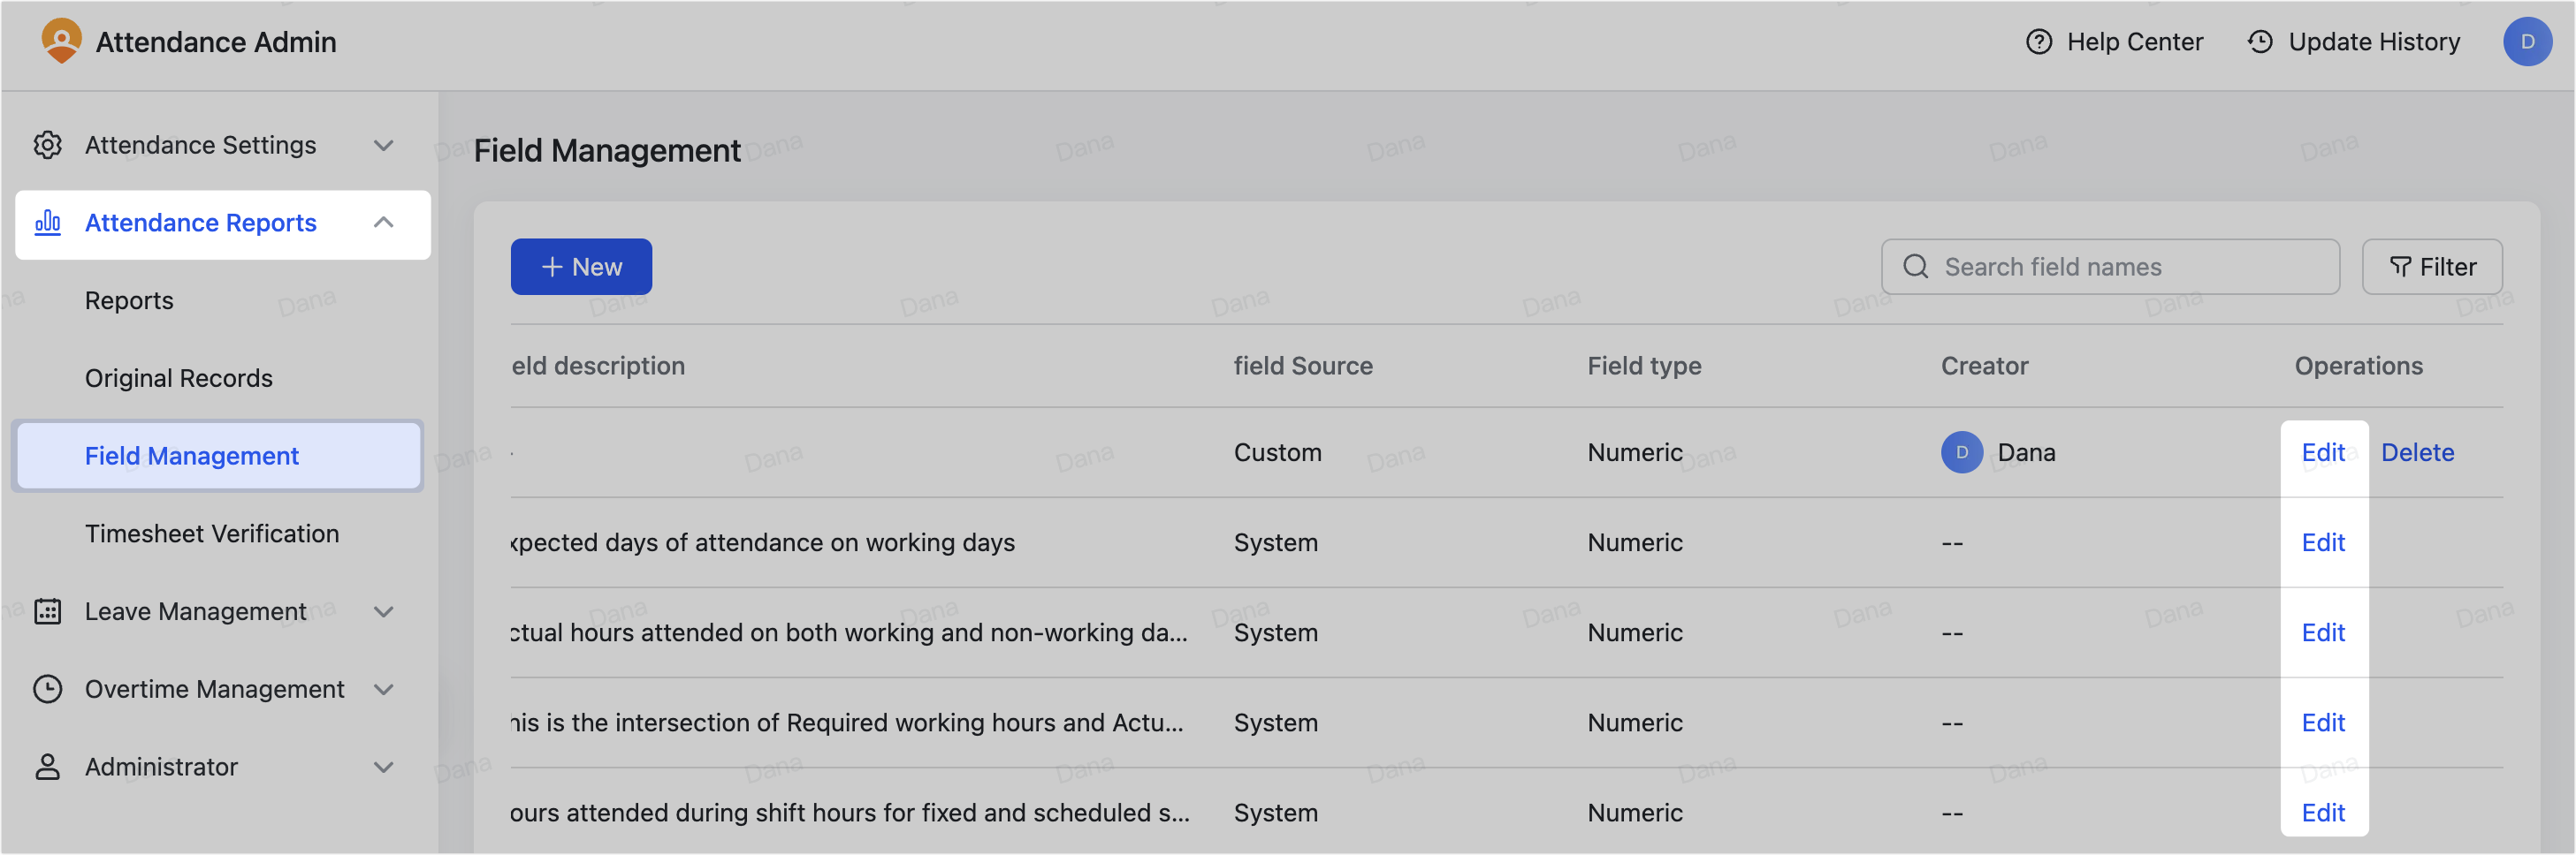Click the bar chart icon for Attendance Reports
The width and height of the screenshot is (2576, 855).
pos(48,223)
